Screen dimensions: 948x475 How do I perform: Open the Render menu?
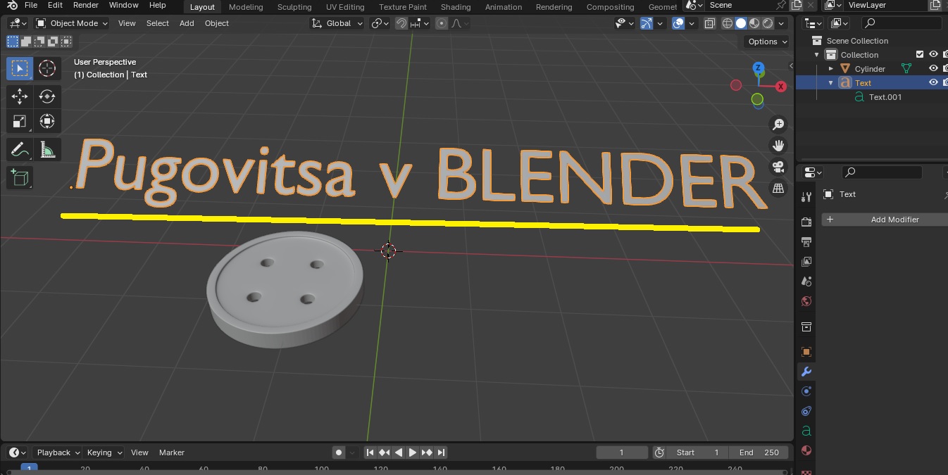pos(86,5)
